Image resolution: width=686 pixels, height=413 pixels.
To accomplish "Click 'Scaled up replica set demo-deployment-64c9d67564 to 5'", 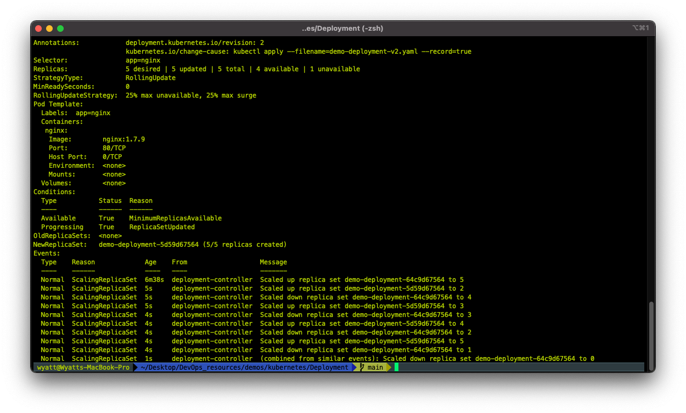I will click(x=362, y=280).
